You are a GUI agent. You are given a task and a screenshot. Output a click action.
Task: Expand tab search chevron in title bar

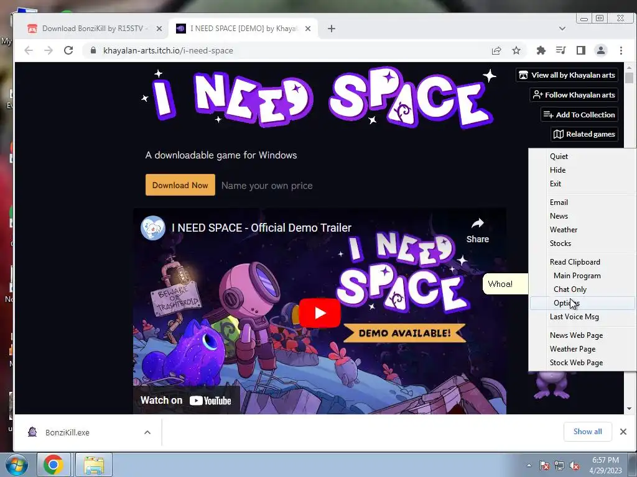point(562,29)
